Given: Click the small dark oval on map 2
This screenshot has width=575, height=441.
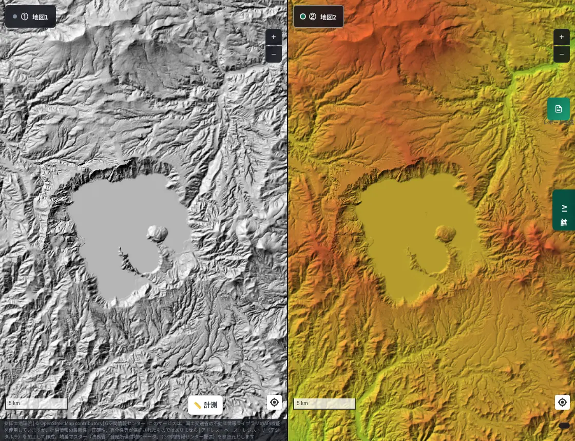Looking at the screenshot, I should 564,426.
